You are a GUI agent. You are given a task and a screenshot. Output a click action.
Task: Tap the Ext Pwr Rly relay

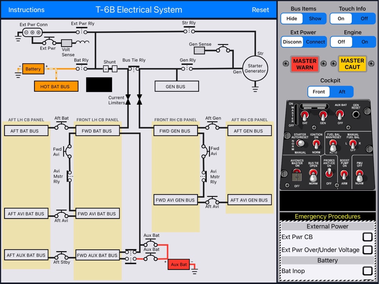point(82,31)
